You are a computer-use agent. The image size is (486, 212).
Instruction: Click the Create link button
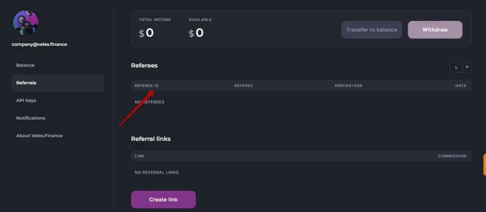tap(163, 200)
